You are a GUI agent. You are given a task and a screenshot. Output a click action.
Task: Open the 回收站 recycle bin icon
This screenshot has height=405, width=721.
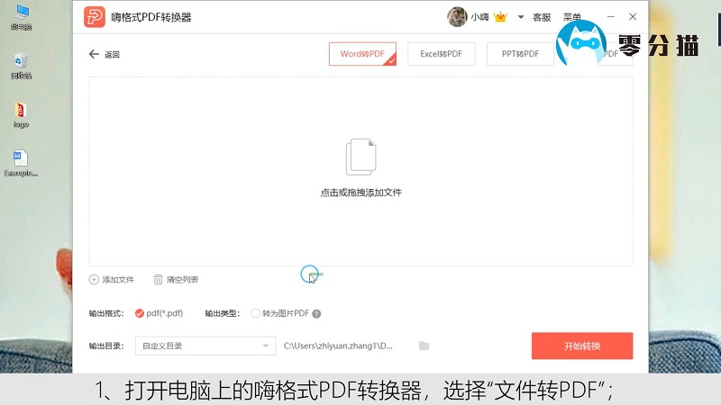pyautogui.click(x=21, y=66)
